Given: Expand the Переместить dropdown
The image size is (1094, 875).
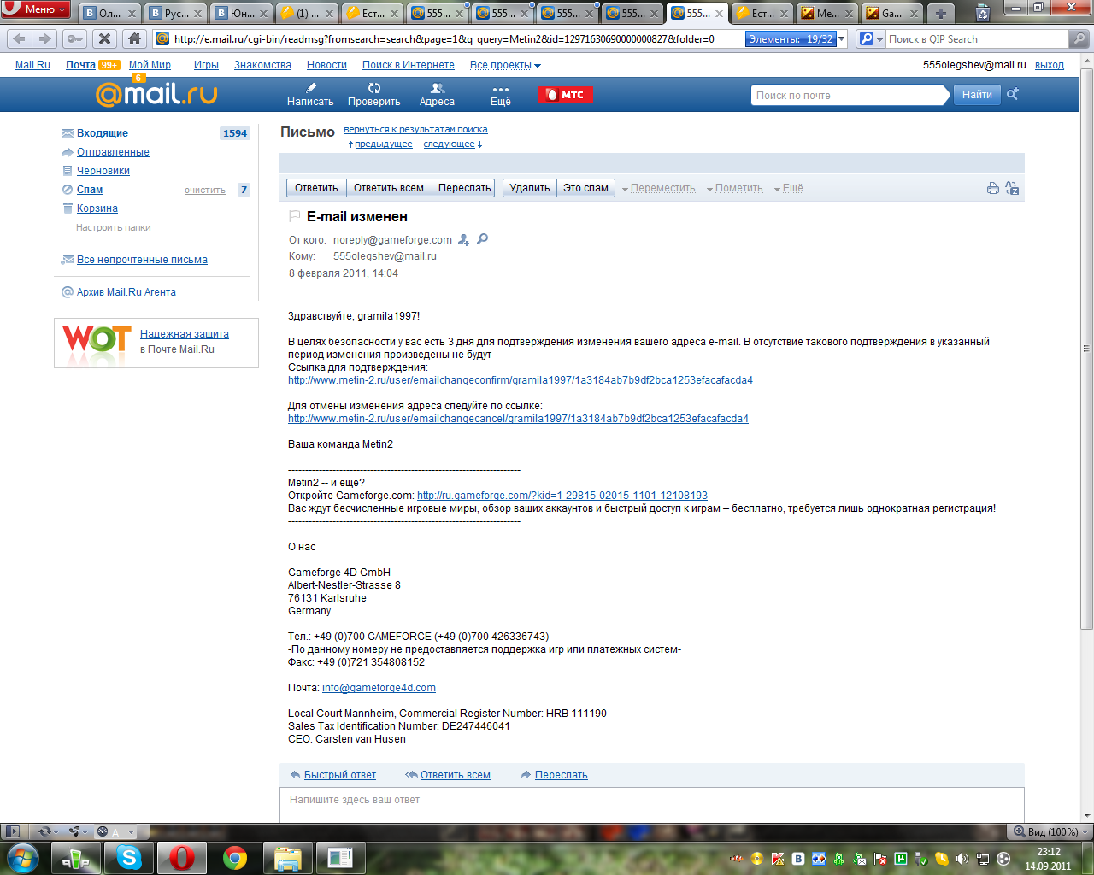Looking at the screenshot, I should tap(658, 188).
